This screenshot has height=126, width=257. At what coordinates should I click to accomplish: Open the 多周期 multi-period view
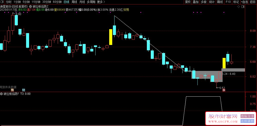tap(91, 2)
